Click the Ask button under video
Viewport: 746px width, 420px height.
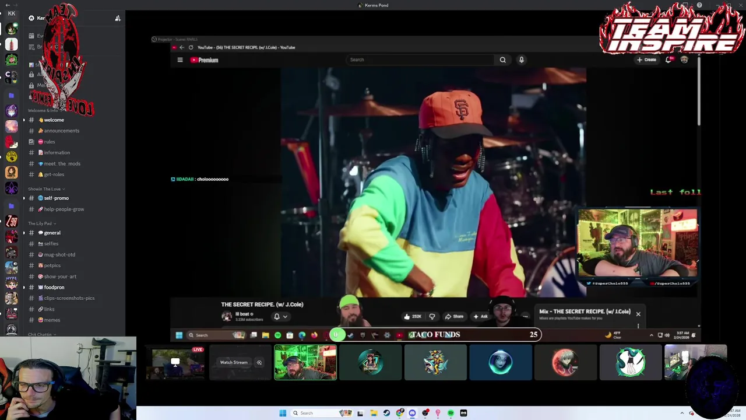[x=481, y=316]
